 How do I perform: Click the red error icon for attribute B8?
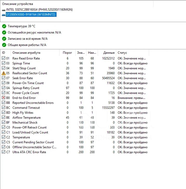pos(4,98)
